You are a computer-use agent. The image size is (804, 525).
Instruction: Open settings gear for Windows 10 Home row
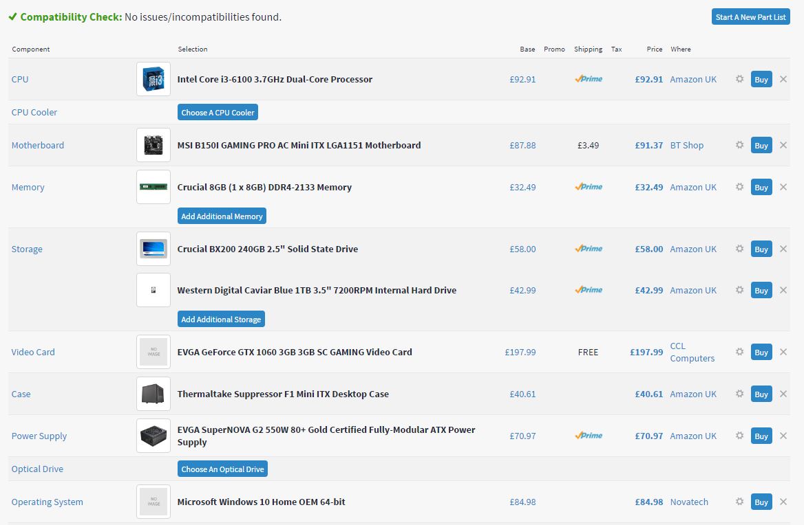click(739, 502)
